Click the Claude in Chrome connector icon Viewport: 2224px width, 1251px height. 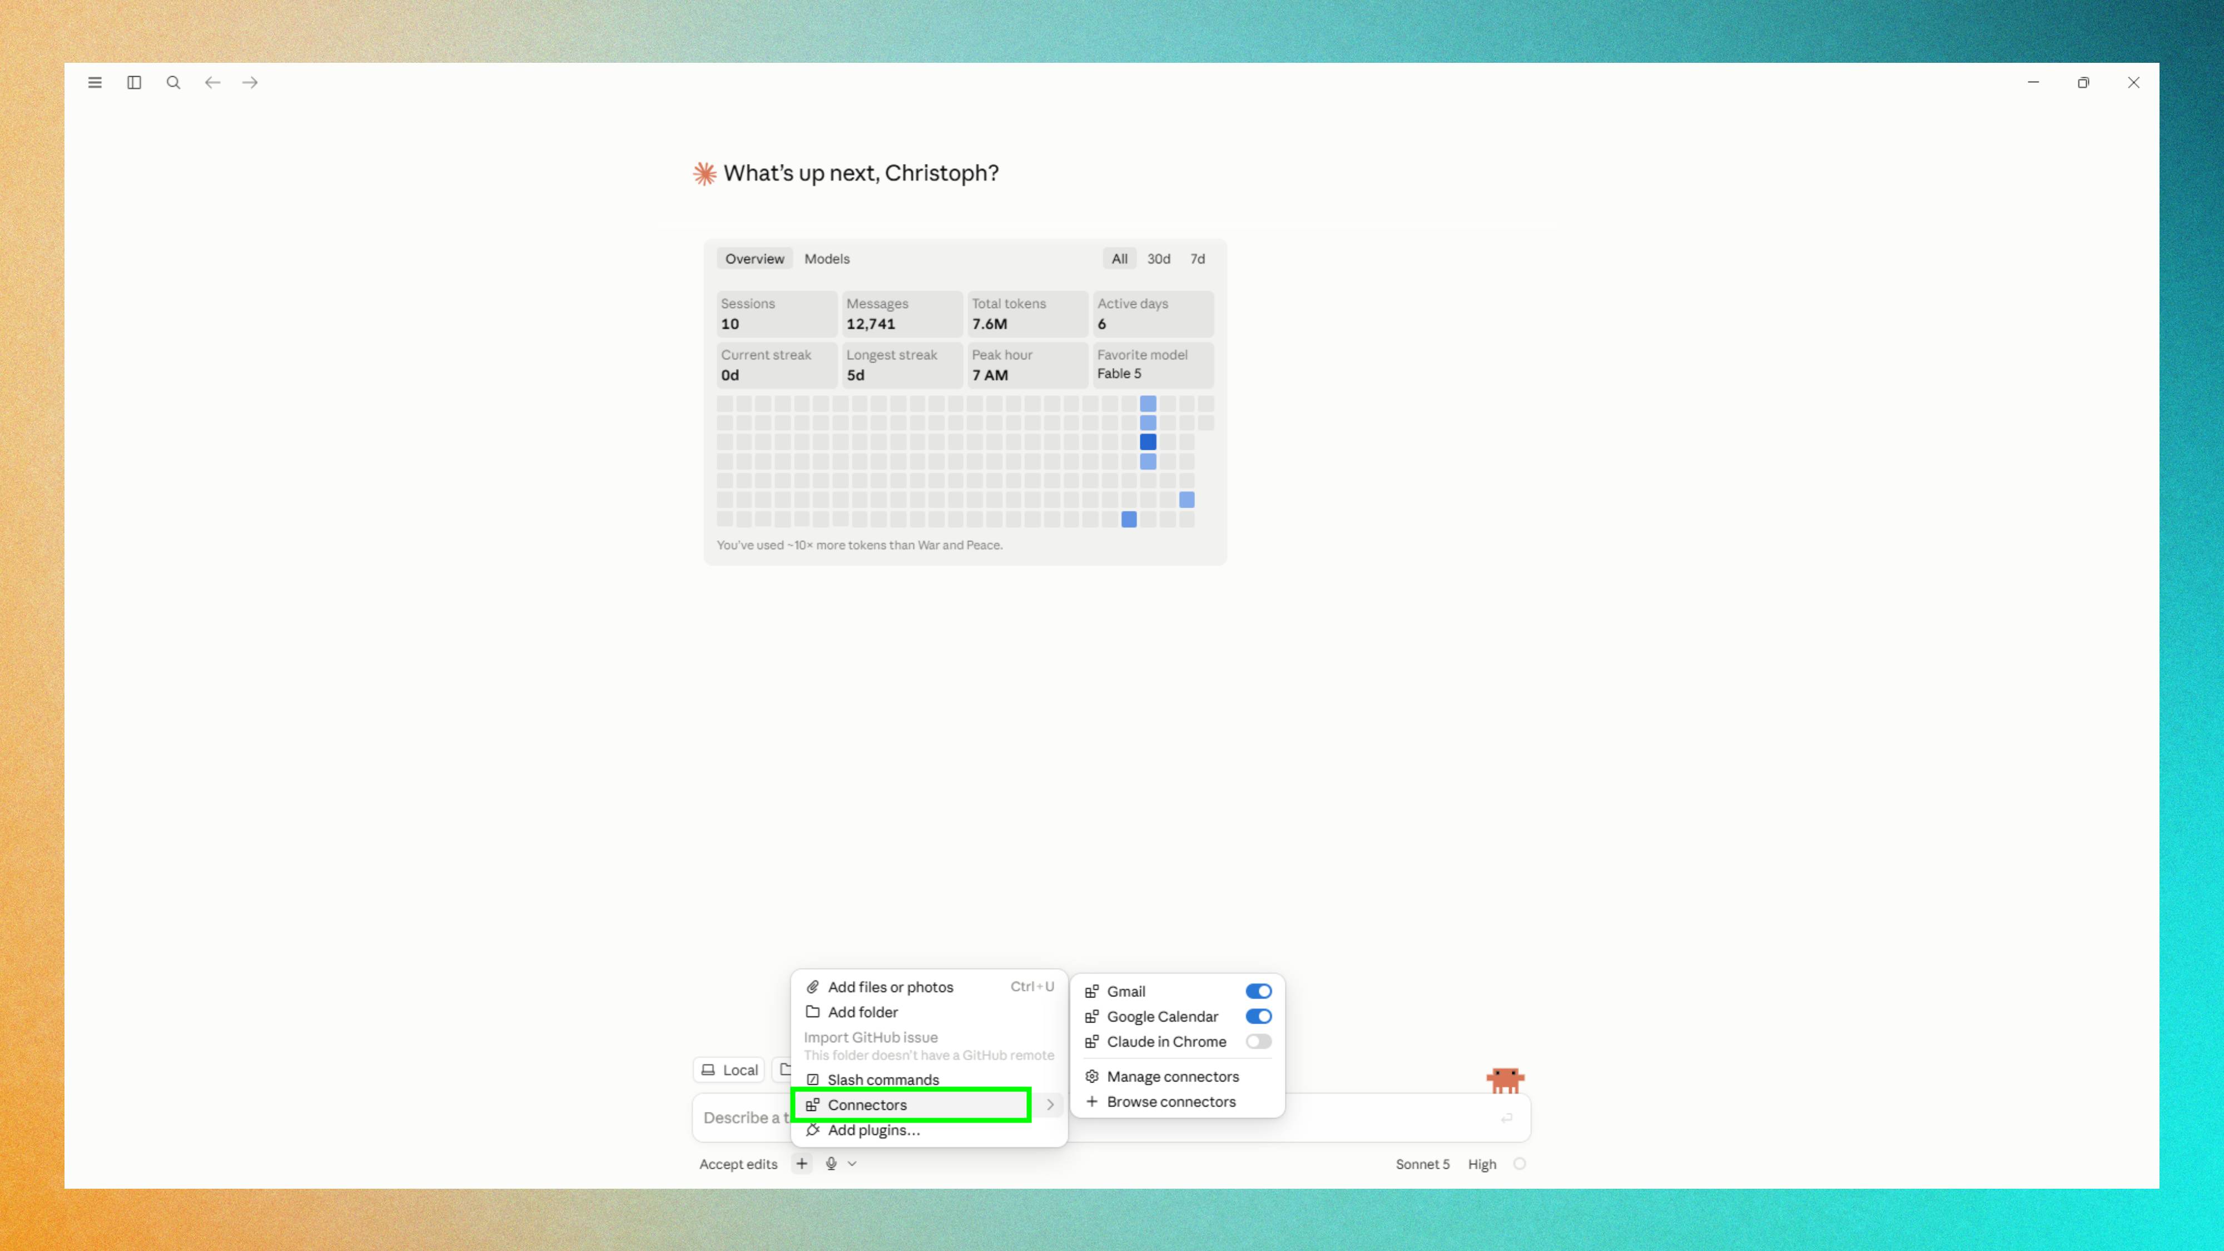coord(1092,1041)
